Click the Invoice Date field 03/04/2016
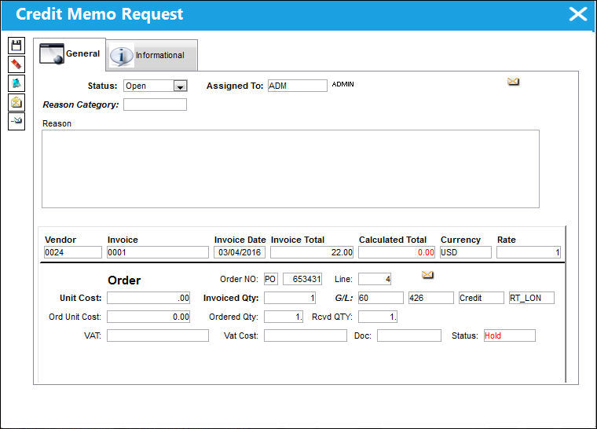The width and height of the screenshot is (597, 429). [240, 252]
